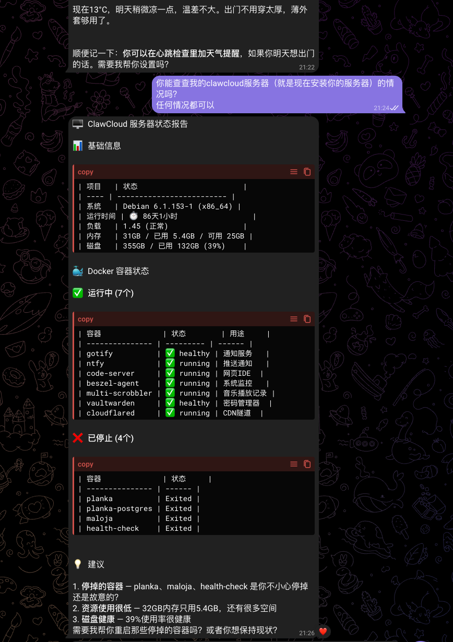Image resolution: width=453 pixels, height=642 pixels.
Task: Click the "copy" label above the system info table
Action: (x=86, y=172)
